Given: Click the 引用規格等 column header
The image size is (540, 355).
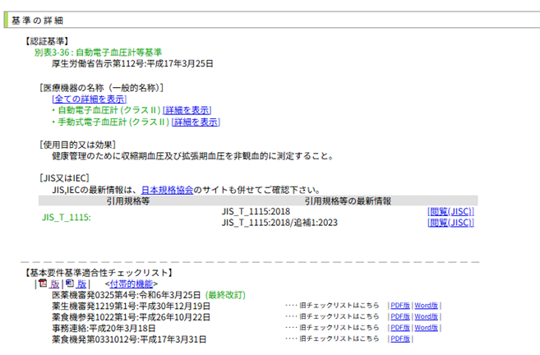Looking at the screenshot, I should (128, 201).
